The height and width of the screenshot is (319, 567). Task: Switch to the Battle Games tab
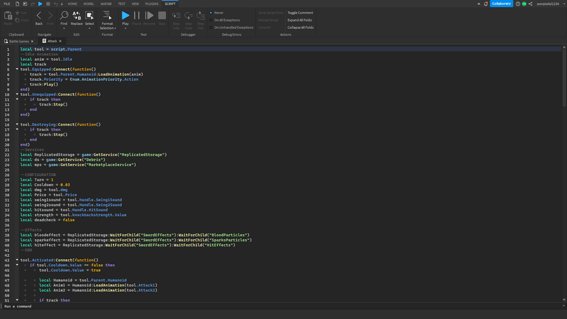click(19, 41)
